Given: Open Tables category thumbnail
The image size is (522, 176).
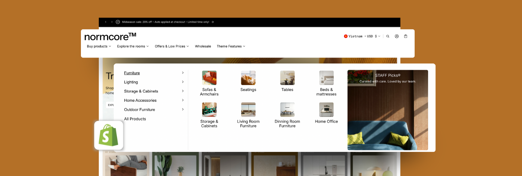Looking at the screenshot, I should click(x=287, y=78).
